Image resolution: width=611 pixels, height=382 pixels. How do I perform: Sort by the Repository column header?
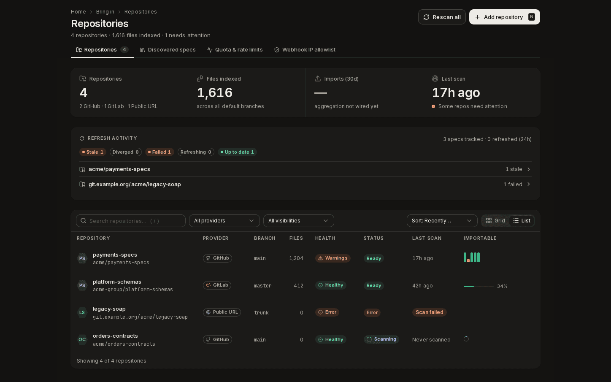pos(93,238)
